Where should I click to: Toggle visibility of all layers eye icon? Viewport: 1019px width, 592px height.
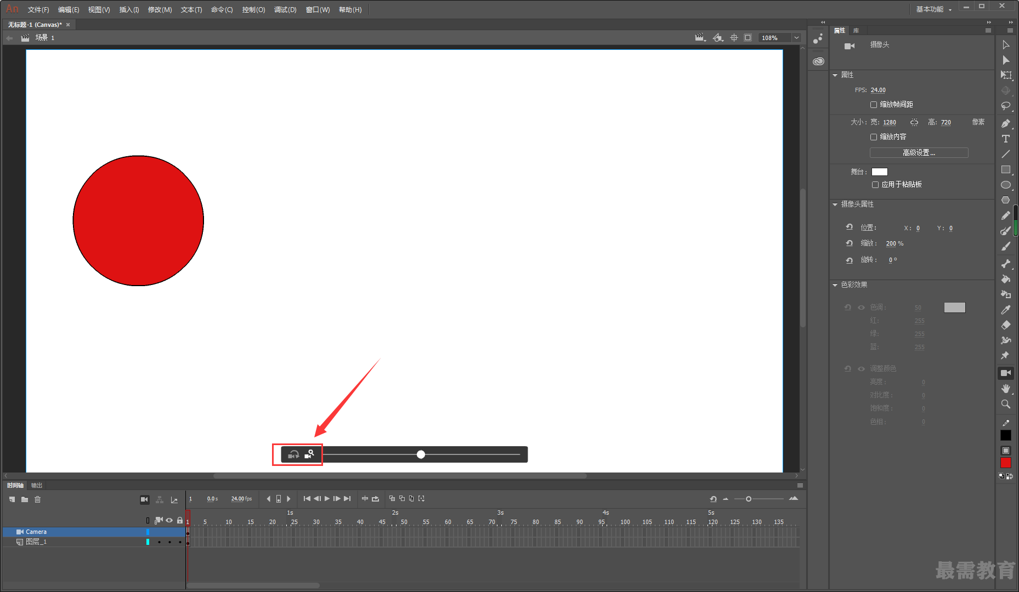169,520
